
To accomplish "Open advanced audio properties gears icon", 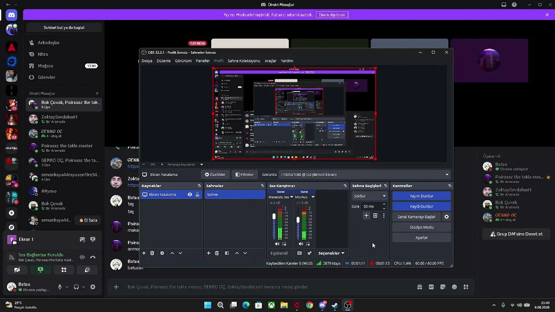I will 310,253.
